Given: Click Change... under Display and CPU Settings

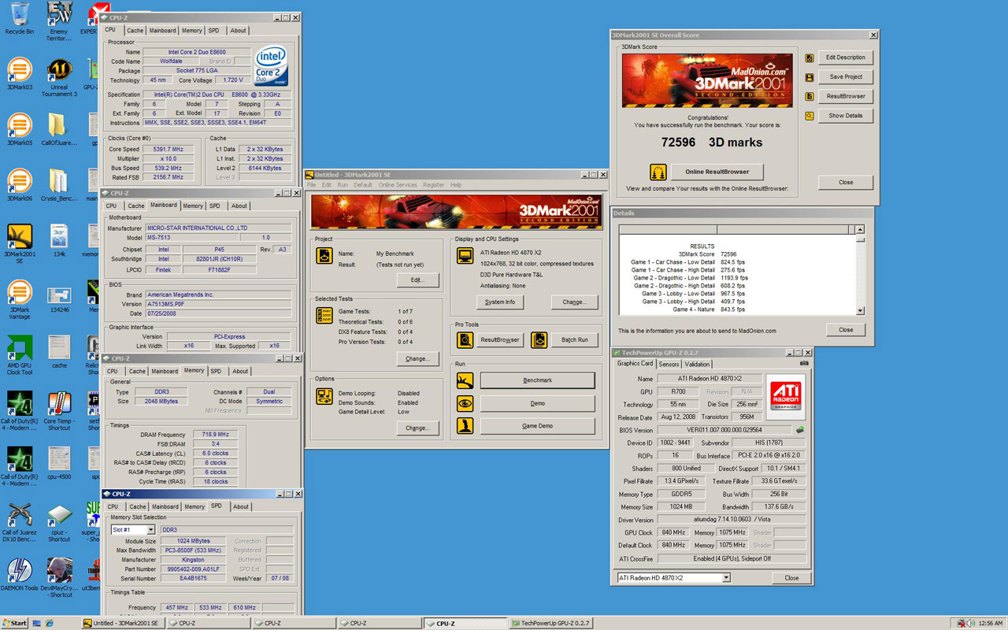Looking at the screenshot, I should coord(574,302).
